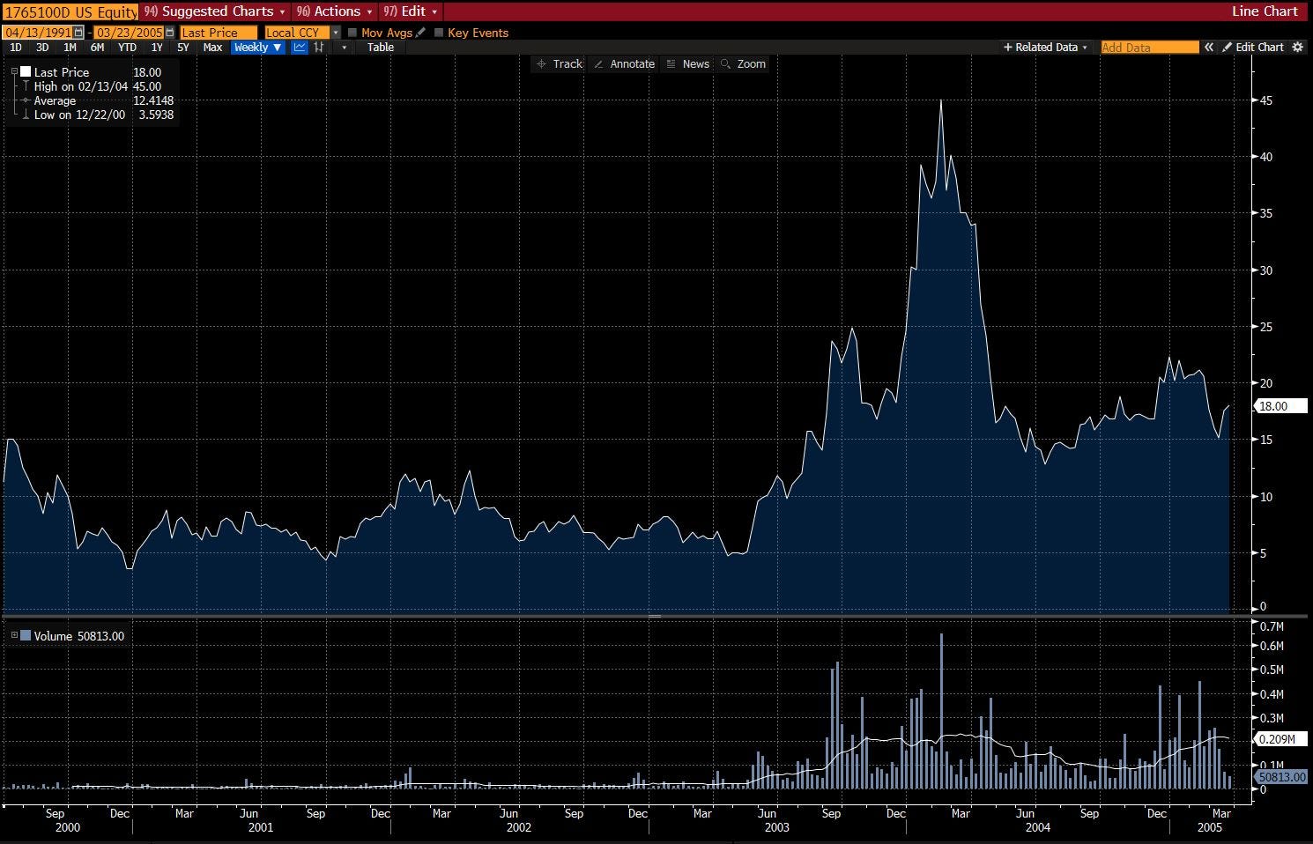
Task: Open the start date calendar picker icon
Action: click(78, 33)
